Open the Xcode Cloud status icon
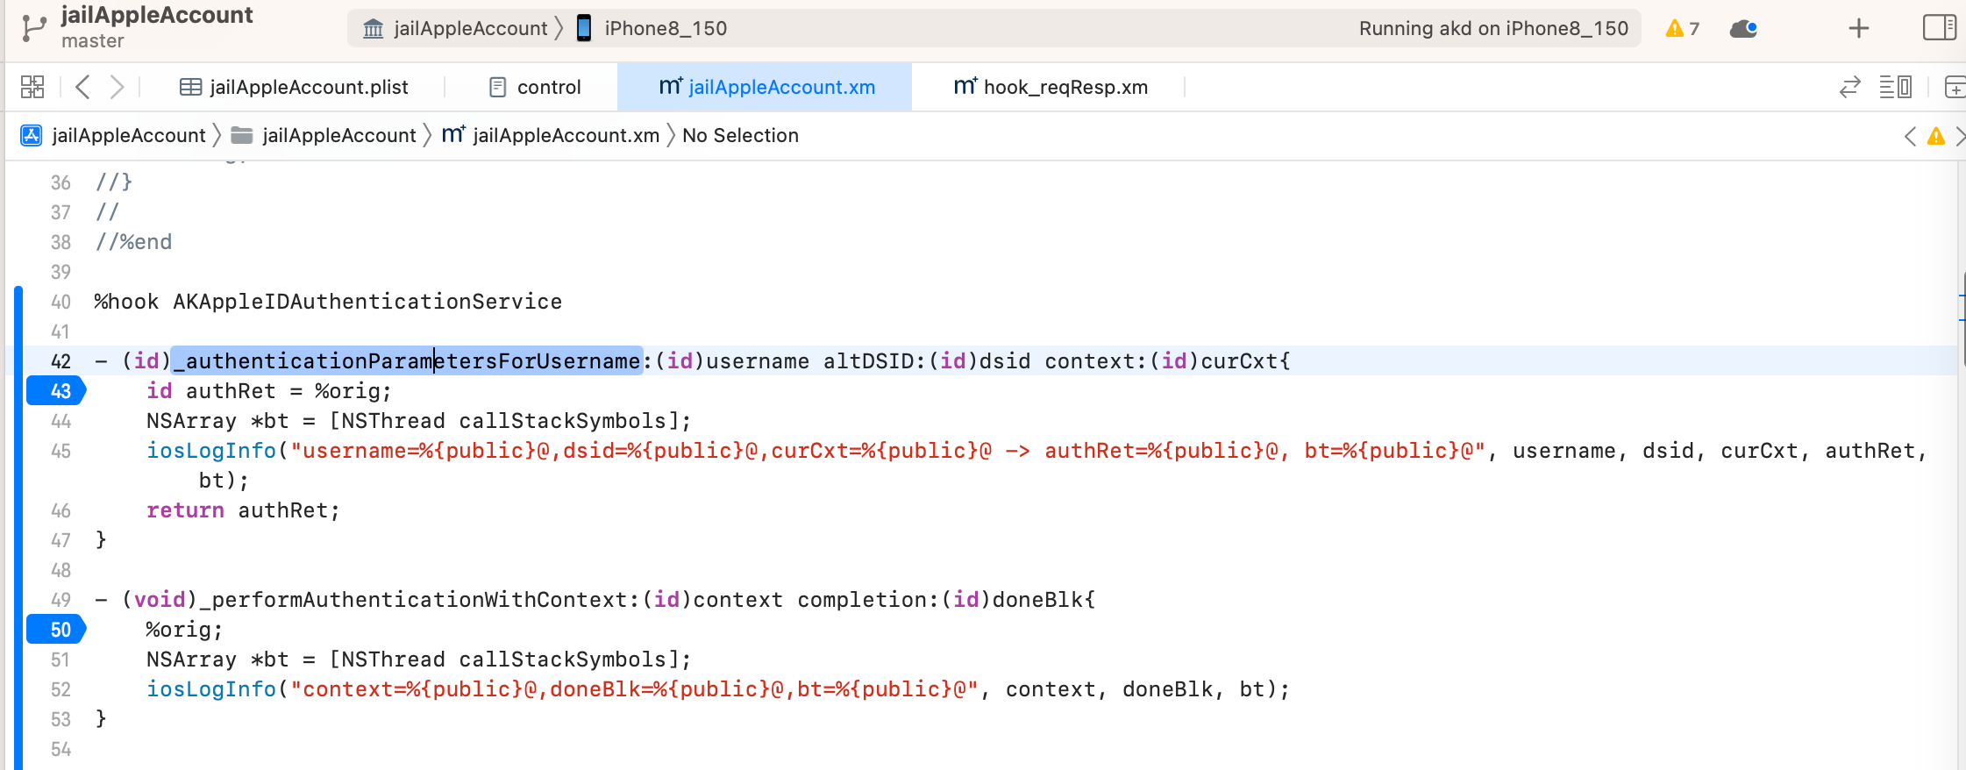Screen dimensions: 1966x770 [1743, 28]
